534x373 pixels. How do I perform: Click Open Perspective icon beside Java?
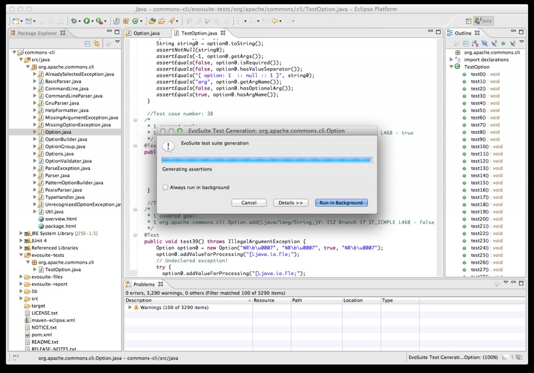coord(469,21)
